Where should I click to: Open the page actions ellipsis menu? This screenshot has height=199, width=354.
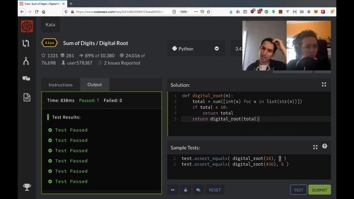click(x=196, y=12)
